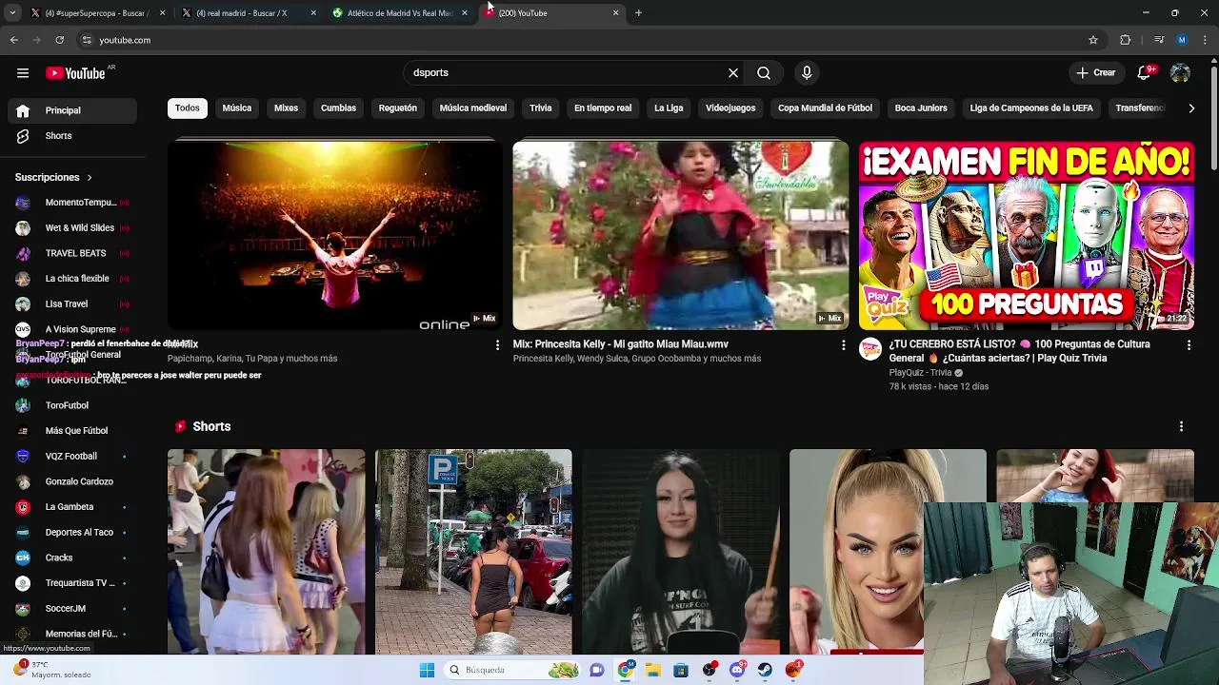Reload the page
1219x685 pixels.
click(59, 40)
